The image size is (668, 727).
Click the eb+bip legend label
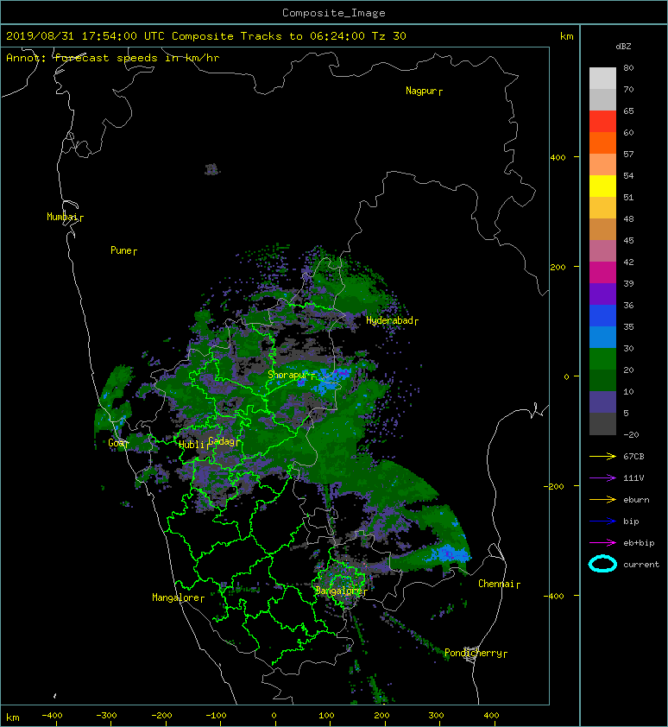pos(639,542)
